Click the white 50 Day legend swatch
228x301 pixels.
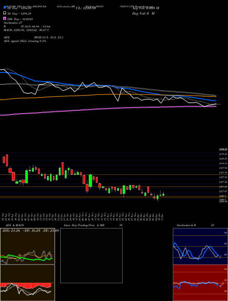(x=5, y=13)
